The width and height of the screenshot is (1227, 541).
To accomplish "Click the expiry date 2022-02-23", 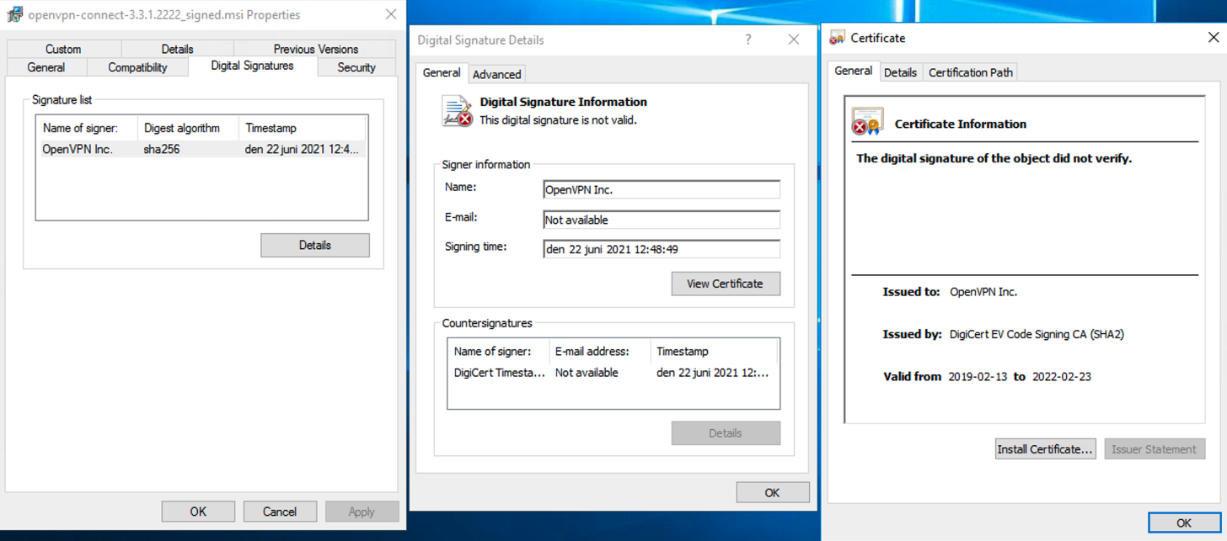I will (1062, 376).
